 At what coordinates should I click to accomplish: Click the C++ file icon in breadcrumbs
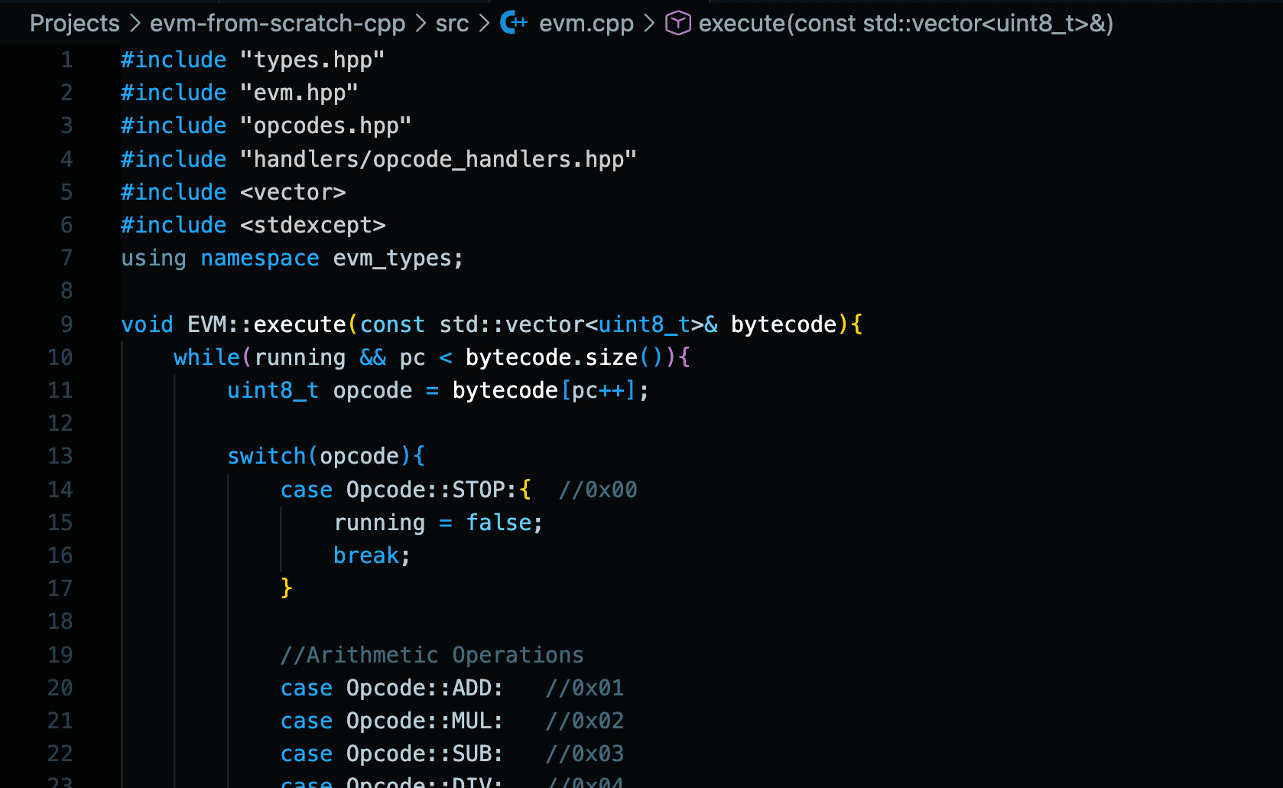[514, 23]
